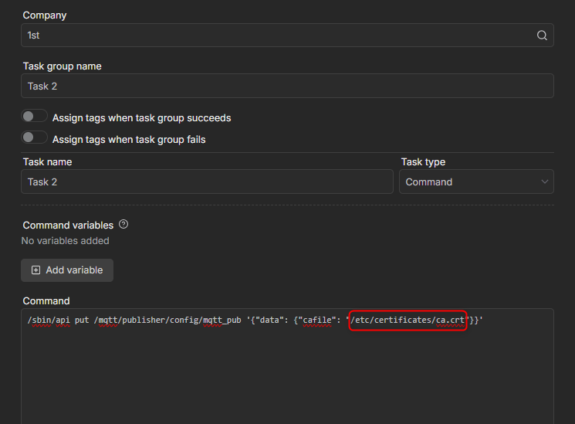Click the plus icon on Add variable
The width and height of the screenshot is (575, 424).
pyautogui.click(x=36, y=270)
